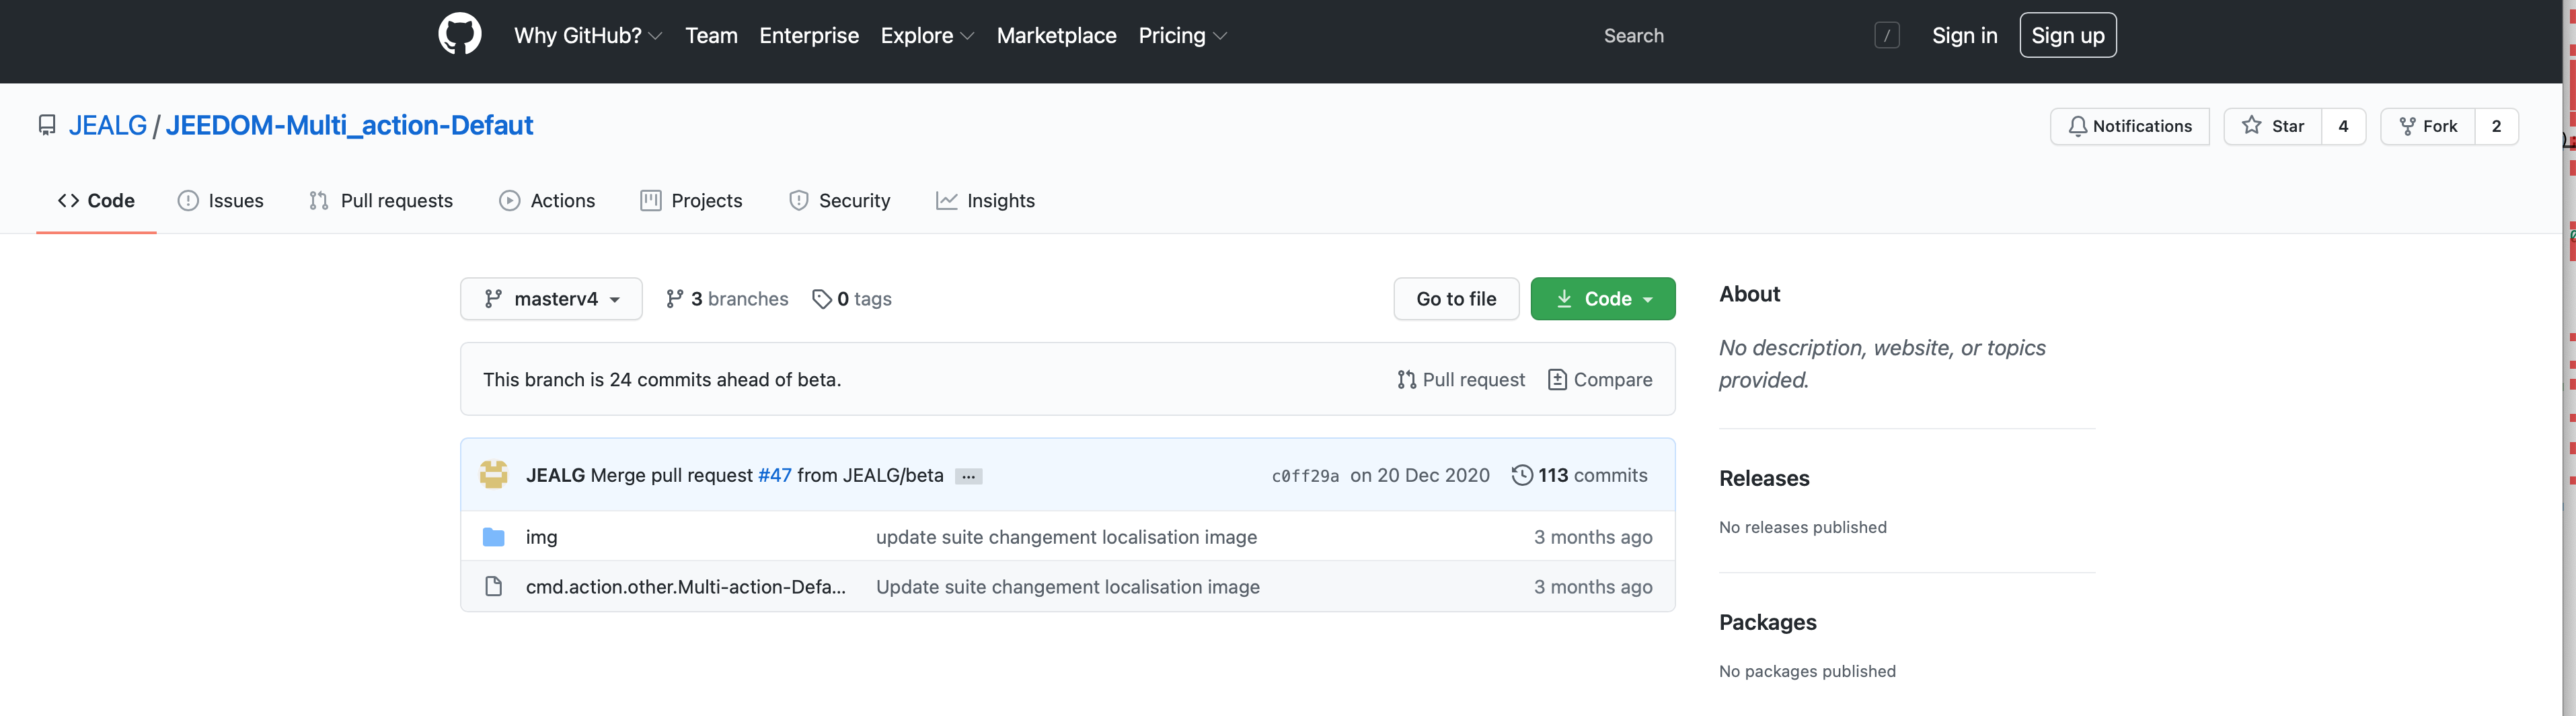The image size is (2576, 716).
Task: Star the repository
Action: click(2272, 126)
